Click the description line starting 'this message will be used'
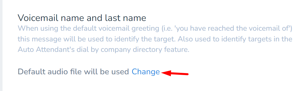The image size is (308, 91). pyautogui.click(x=155, y=39)
